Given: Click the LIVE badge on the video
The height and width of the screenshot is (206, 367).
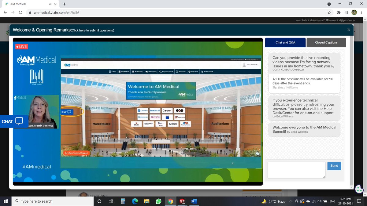Looking at the screenshot, I should (x=22, y=46).
